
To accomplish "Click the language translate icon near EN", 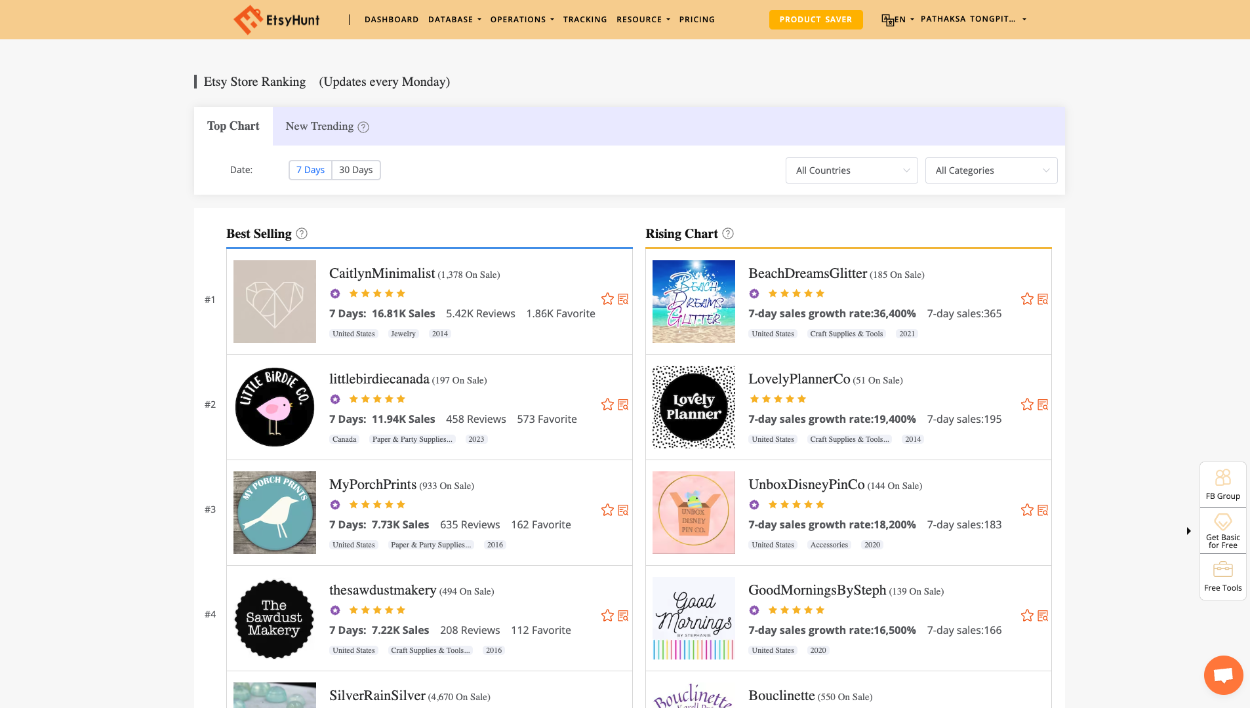I will click(887, 19).
